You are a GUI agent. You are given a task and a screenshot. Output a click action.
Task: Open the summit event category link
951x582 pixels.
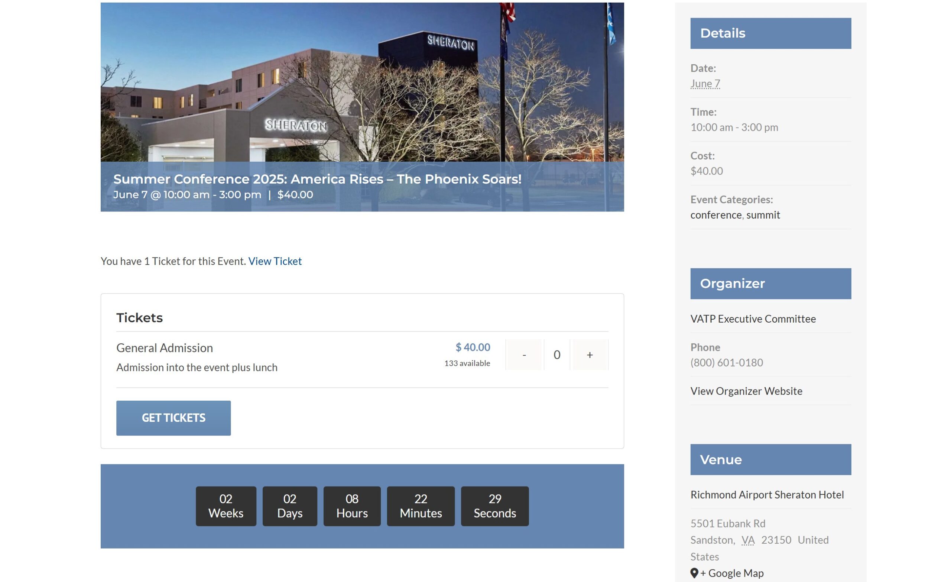click(763, 215)
